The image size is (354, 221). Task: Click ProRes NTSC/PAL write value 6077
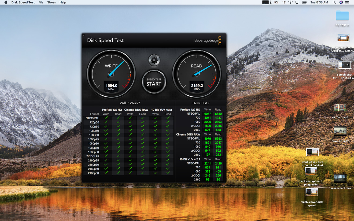click(x=208, y=114)
